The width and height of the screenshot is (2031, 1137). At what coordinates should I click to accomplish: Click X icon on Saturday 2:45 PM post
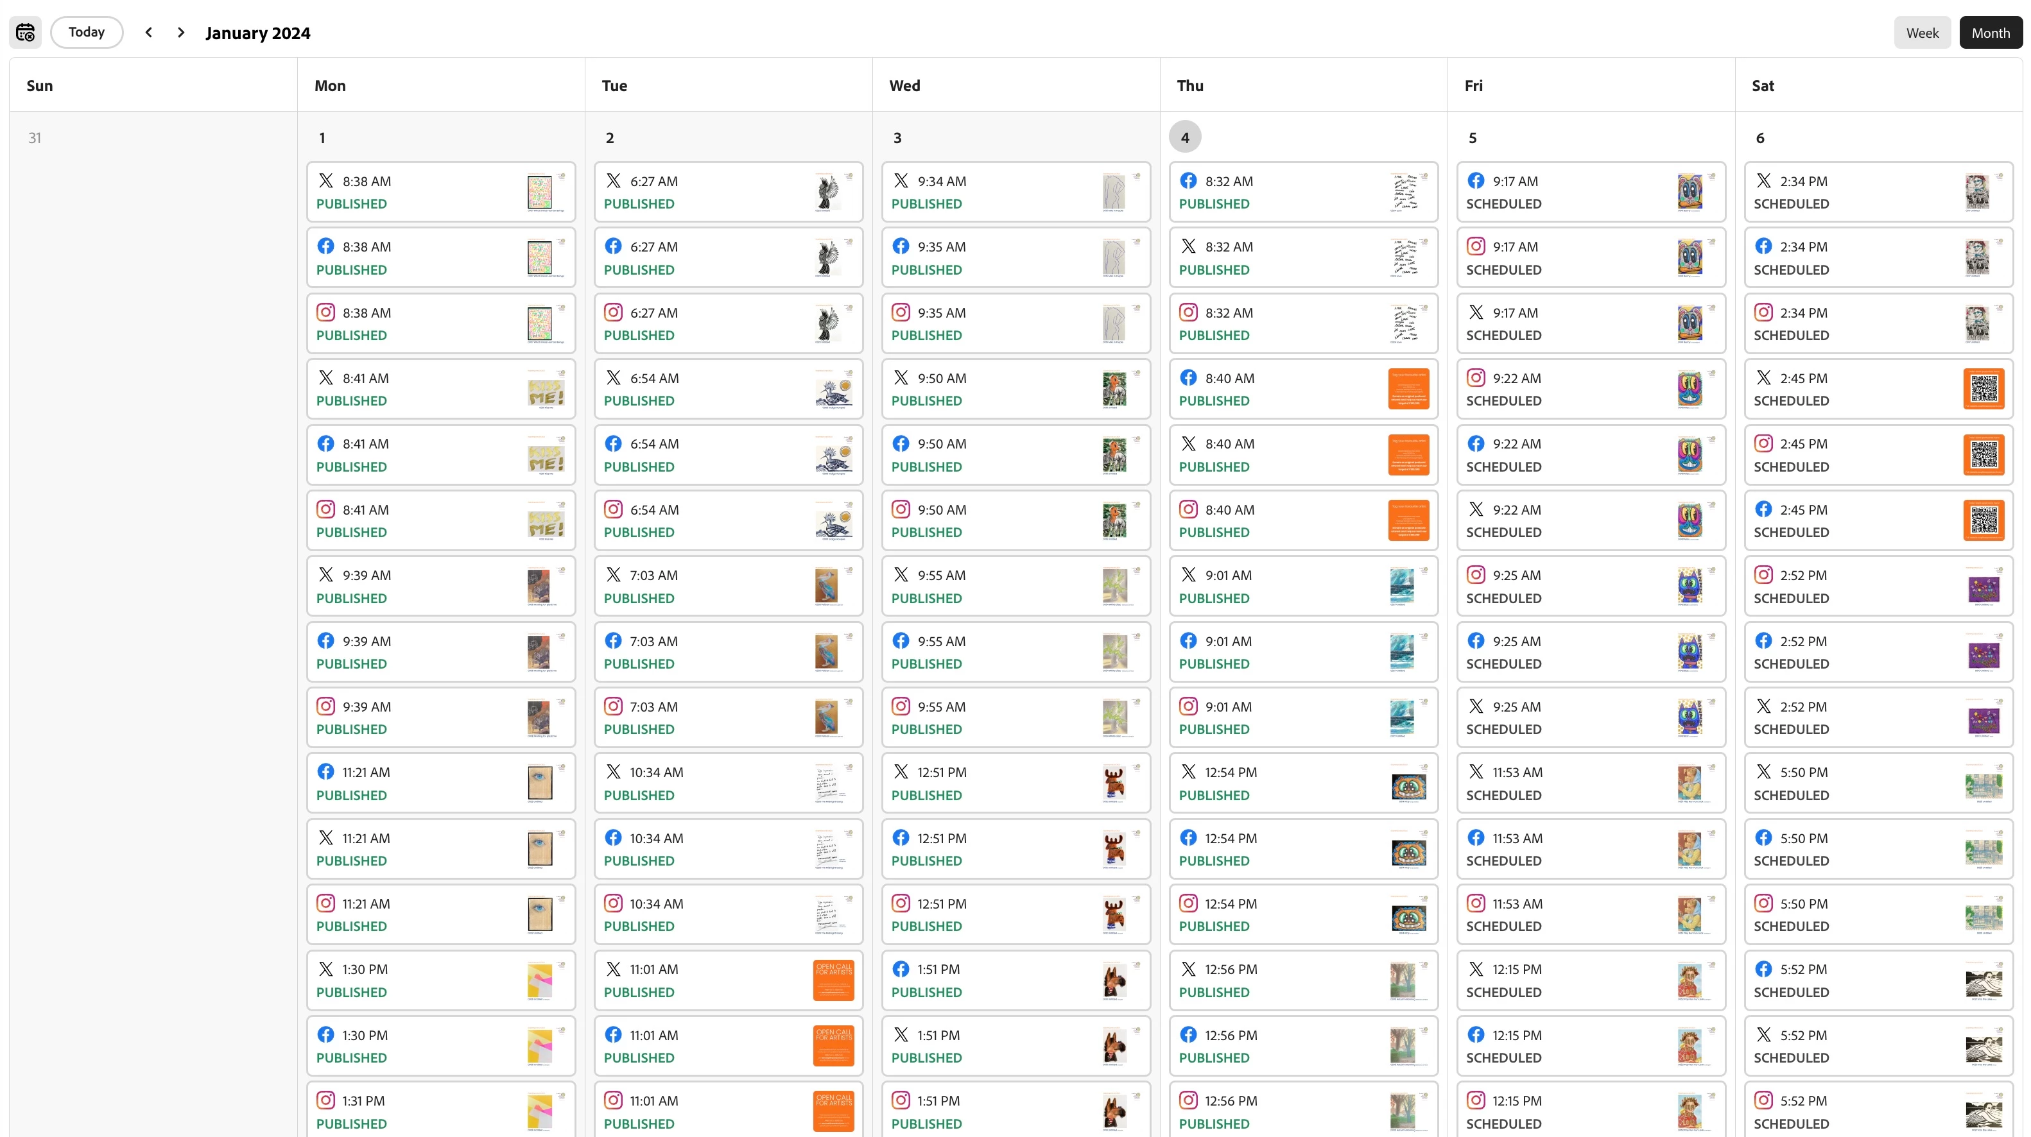(x=1763, y=377)
